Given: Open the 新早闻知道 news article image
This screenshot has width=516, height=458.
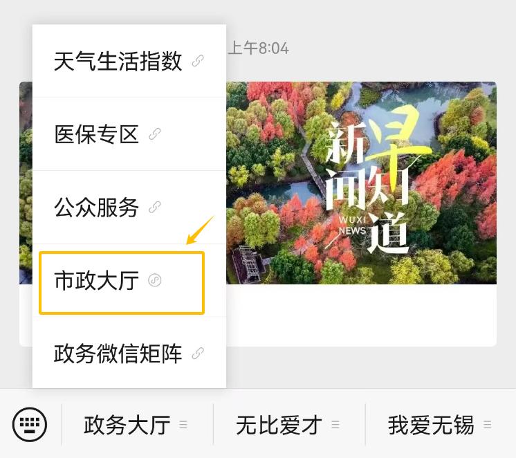Looking at the screenshot, I should 361,183.
